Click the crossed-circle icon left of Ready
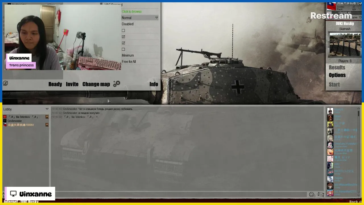This screenshot has height=205, width=364. tap(5, 83)
